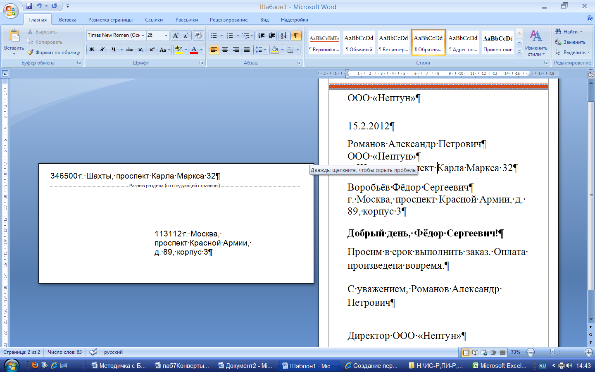Viewport: 595px width, 372px height.
Task: Apply bulleted list
Action: pos(214,35)
